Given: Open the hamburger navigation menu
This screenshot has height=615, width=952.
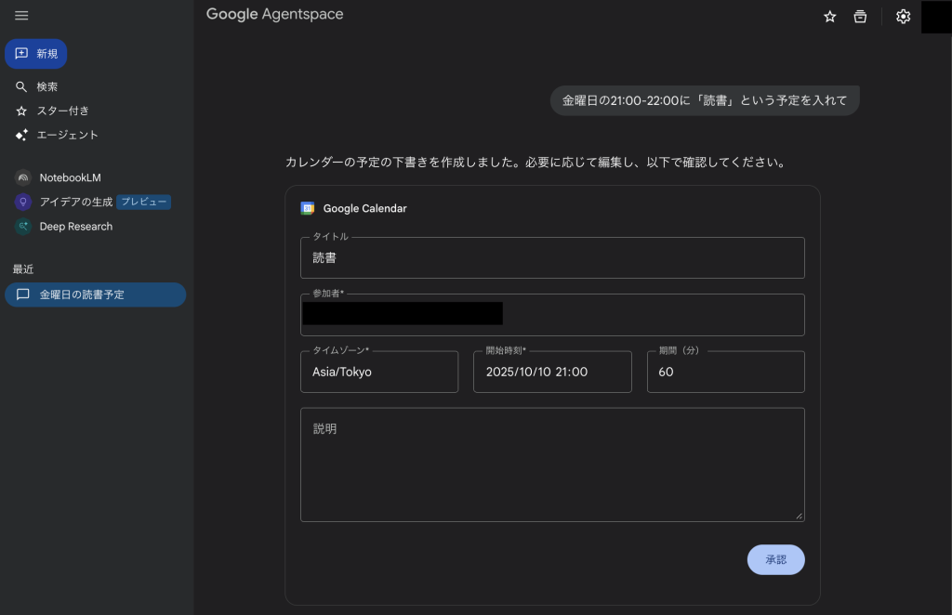Looking at the screenshot, I should [21, 16].
